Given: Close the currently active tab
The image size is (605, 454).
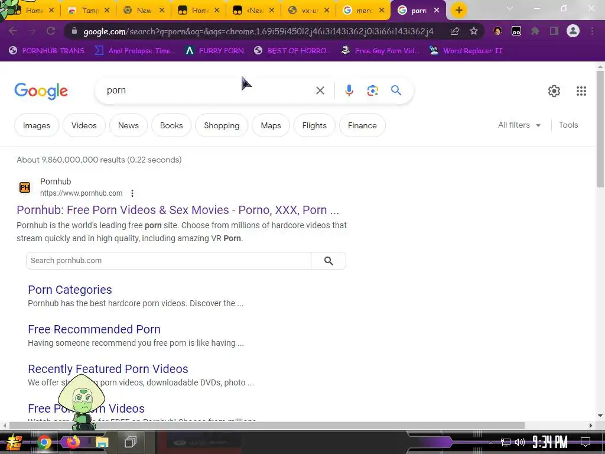Looking at the screenshot, I should 437,11.
